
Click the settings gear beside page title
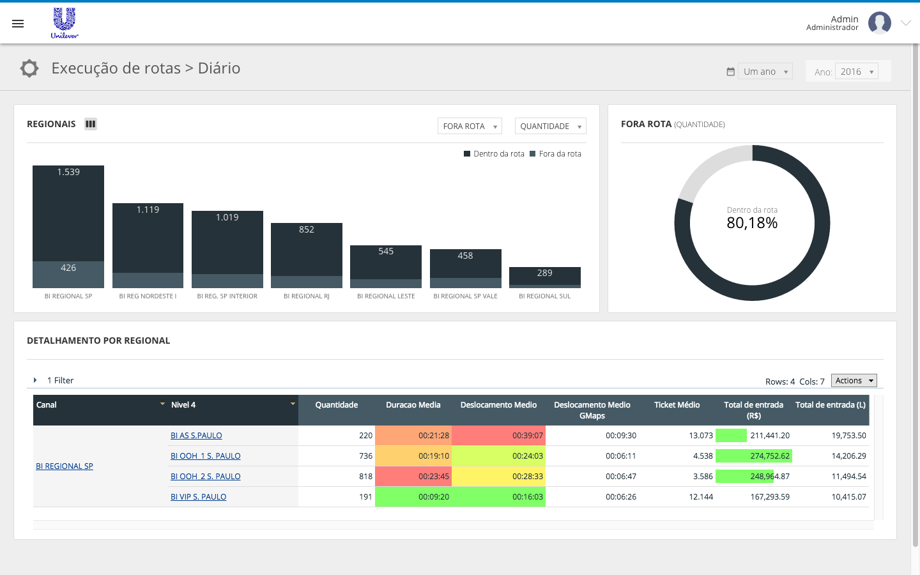29,68
